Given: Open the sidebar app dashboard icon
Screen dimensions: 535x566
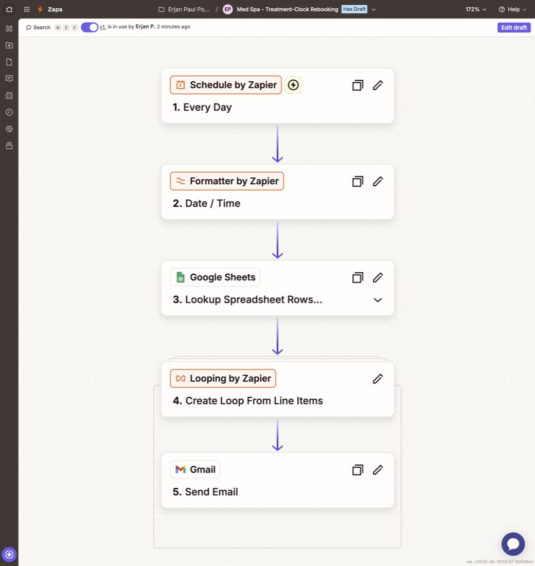Looking at the screenshot, I should click(x=9, y=28).
